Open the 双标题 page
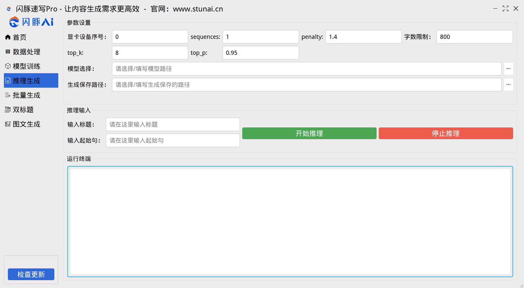The height and width of the screenshot is (288, 524). 31,109
